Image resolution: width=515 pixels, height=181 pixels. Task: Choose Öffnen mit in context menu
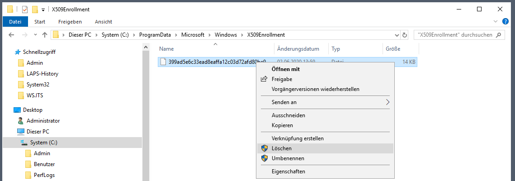325,69
